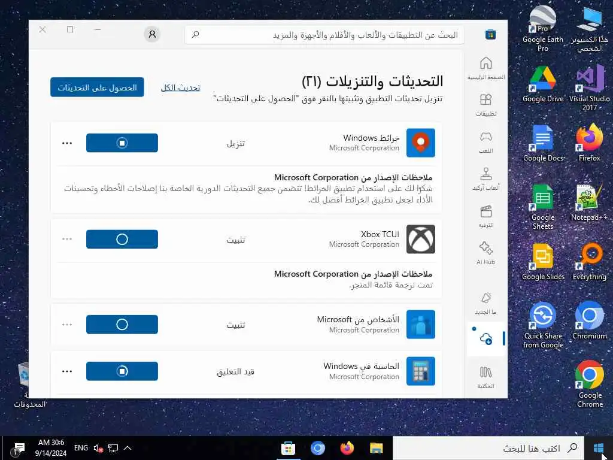Select the Google Sheets desktop icon

click(542, 207)
